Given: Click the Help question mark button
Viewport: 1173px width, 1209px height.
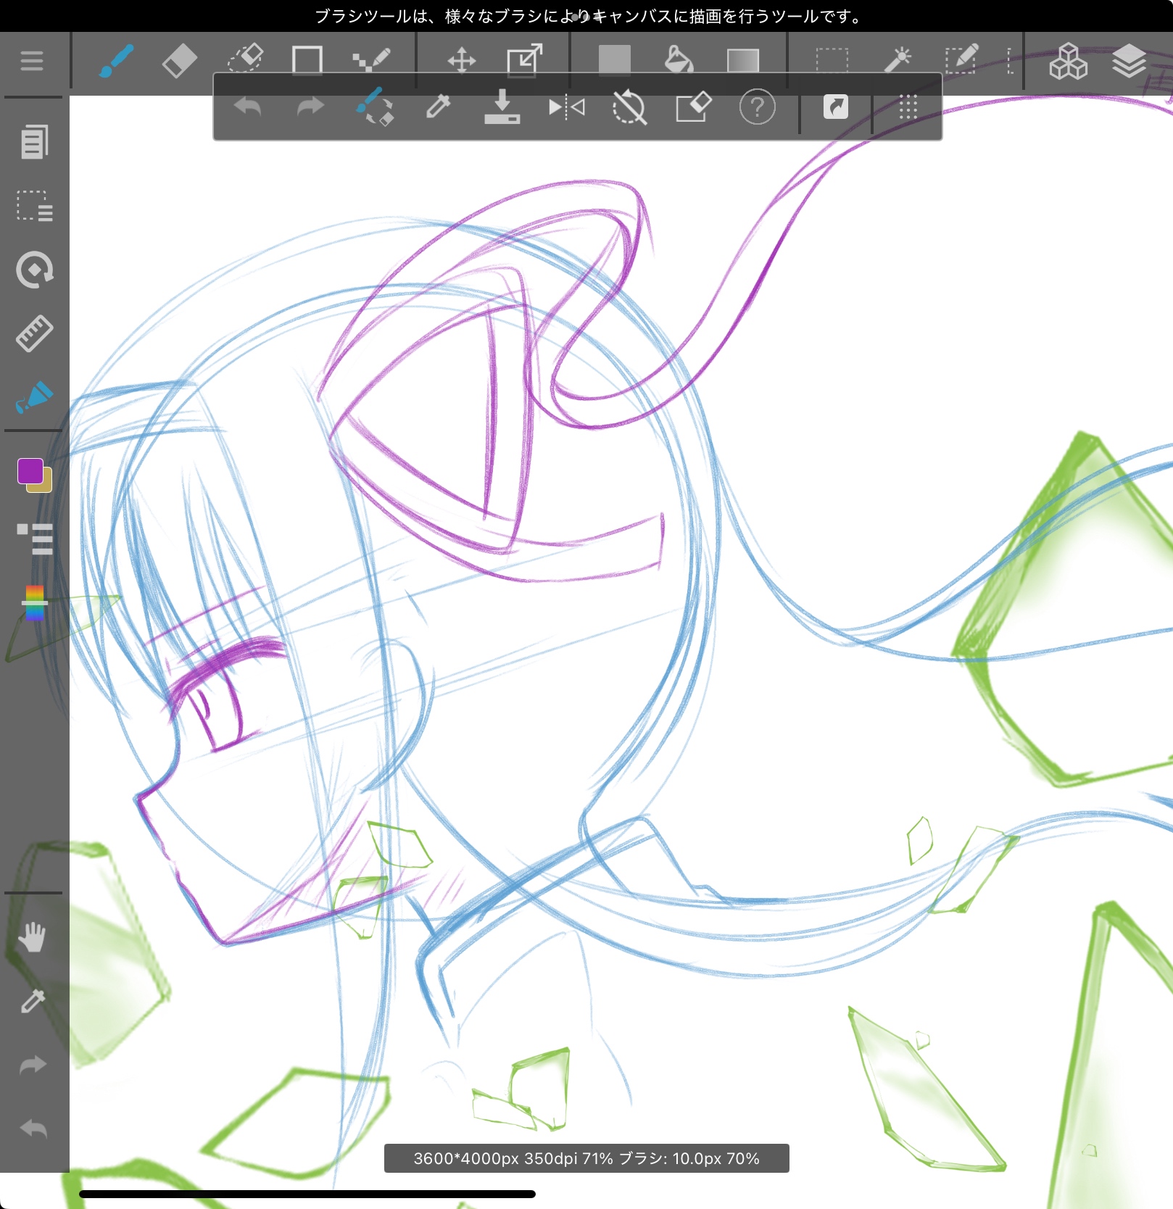Looking at the screenshot, I should coord(757,107).
